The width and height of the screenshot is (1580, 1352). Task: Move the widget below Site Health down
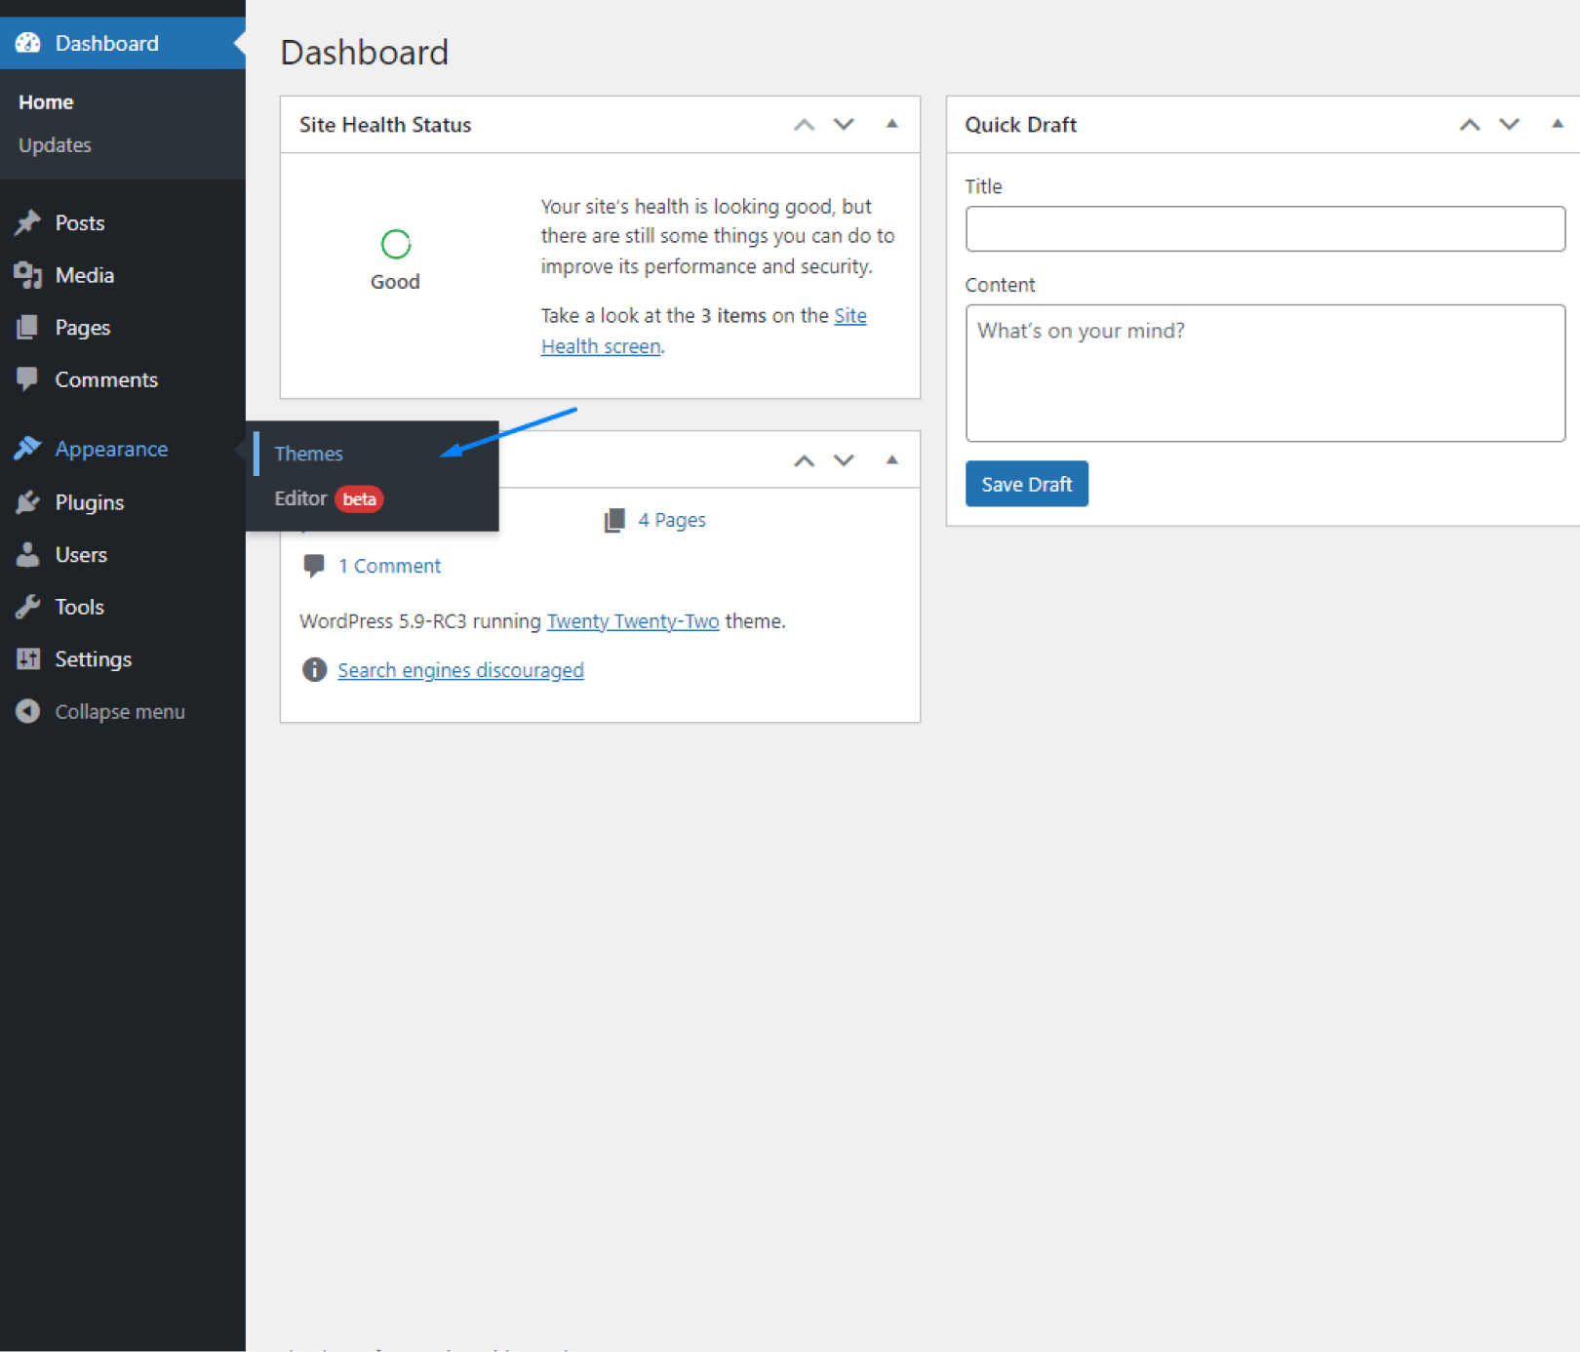tap(844, 460)
